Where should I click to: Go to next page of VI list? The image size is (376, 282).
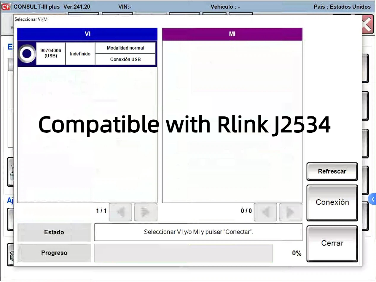(146, 212)
